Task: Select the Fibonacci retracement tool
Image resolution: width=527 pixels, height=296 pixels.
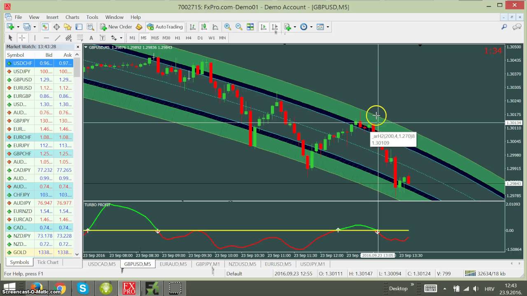Action: pyautogui.click(x=79, y=38)
